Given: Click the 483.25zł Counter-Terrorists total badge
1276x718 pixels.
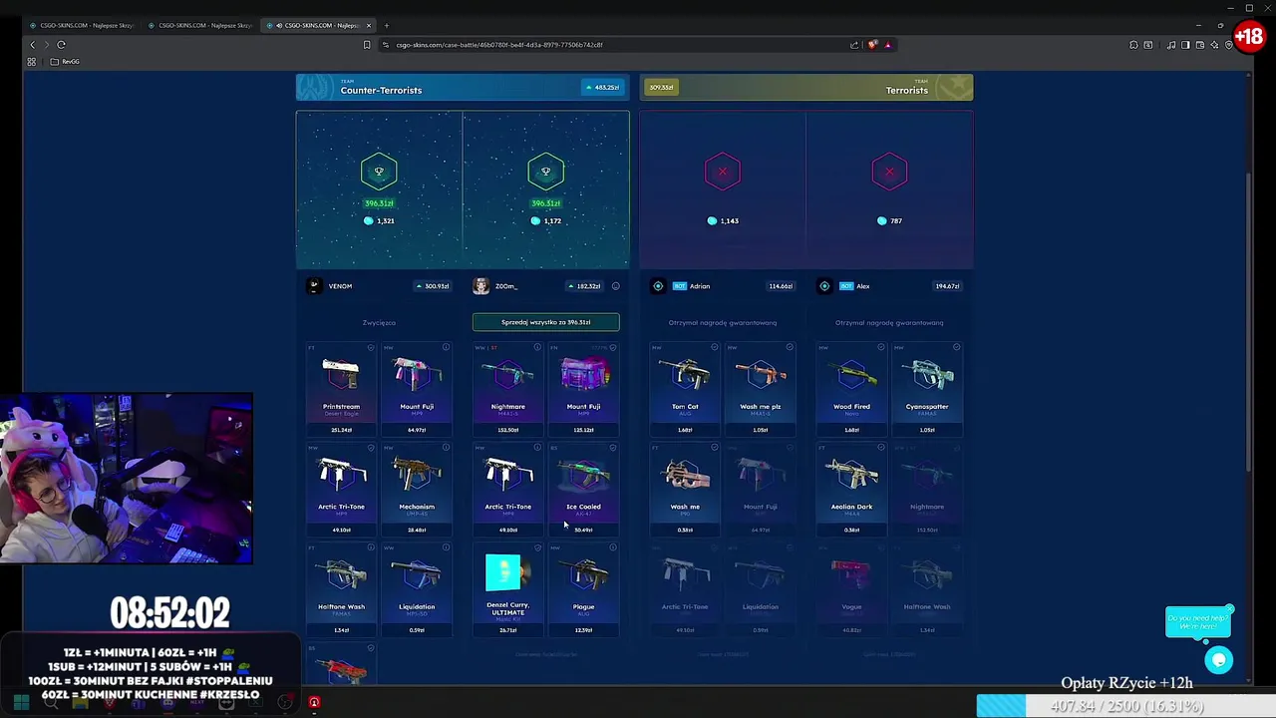Looking at the screenshot, I should point(603,88).
